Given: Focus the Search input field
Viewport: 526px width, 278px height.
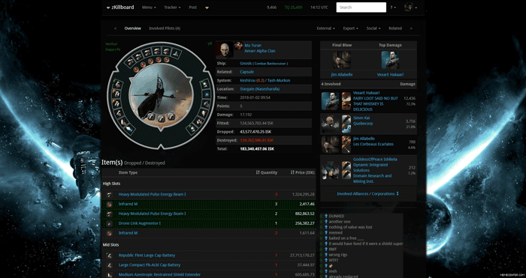Looking at the screenshot, I should point(361,7).
